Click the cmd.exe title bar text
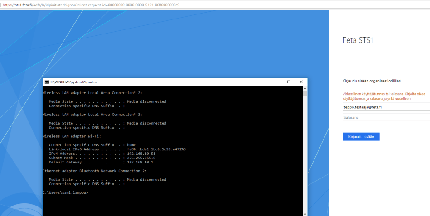This screenshot has height=216, width=430. tap(74, 82)
